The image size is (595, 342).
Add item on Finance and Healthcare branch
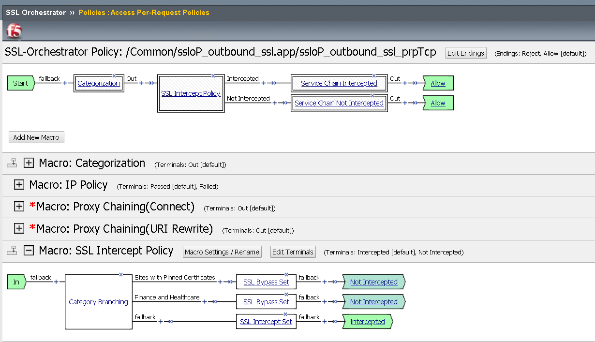pos(205,302)
